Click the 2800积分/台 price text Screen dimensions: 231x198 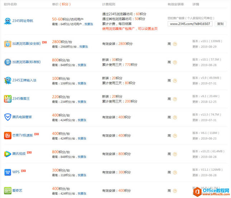[x=62, y=42]
